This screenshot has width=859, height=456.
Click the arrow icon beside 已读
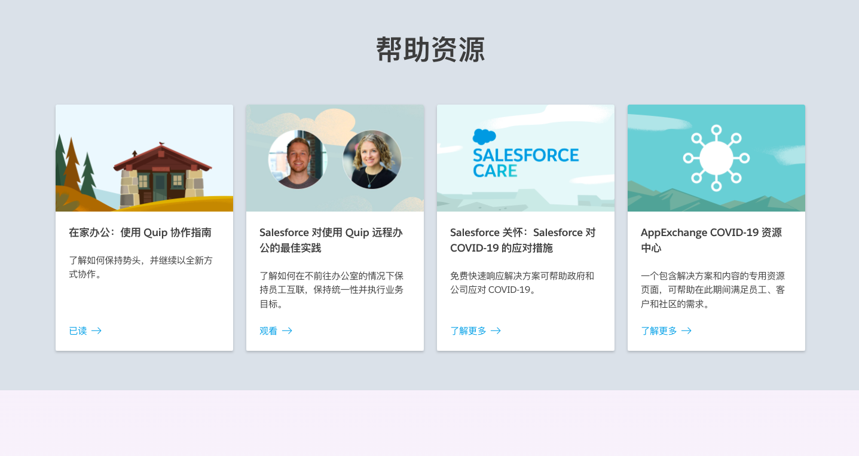tap(96, 330)
